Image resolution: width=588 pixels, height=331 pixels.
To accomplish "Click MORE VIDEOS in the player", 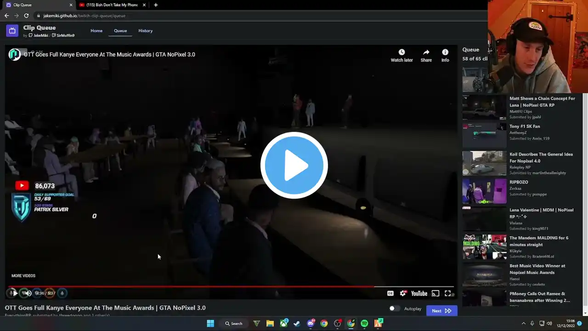I will pyautogui.click(x=23, y=276).
